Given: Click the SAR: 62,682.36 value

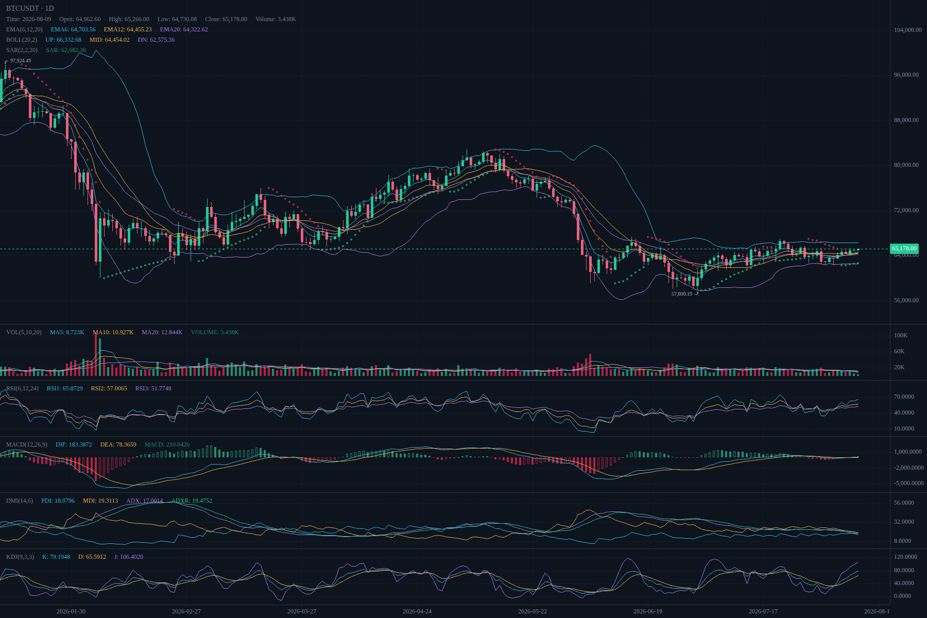Looking at the screenshot, I should 66,50.
